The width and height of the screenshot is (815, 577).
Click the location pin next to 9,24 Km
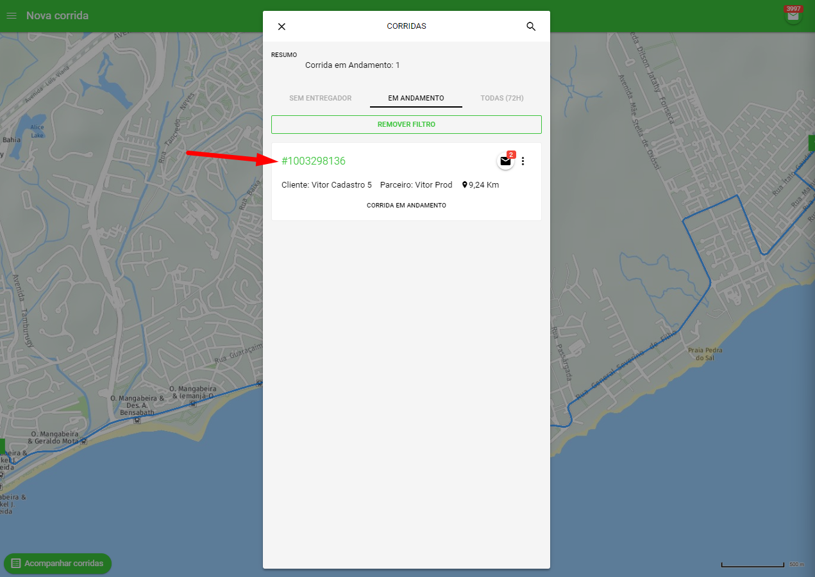[x=465, y=185]
